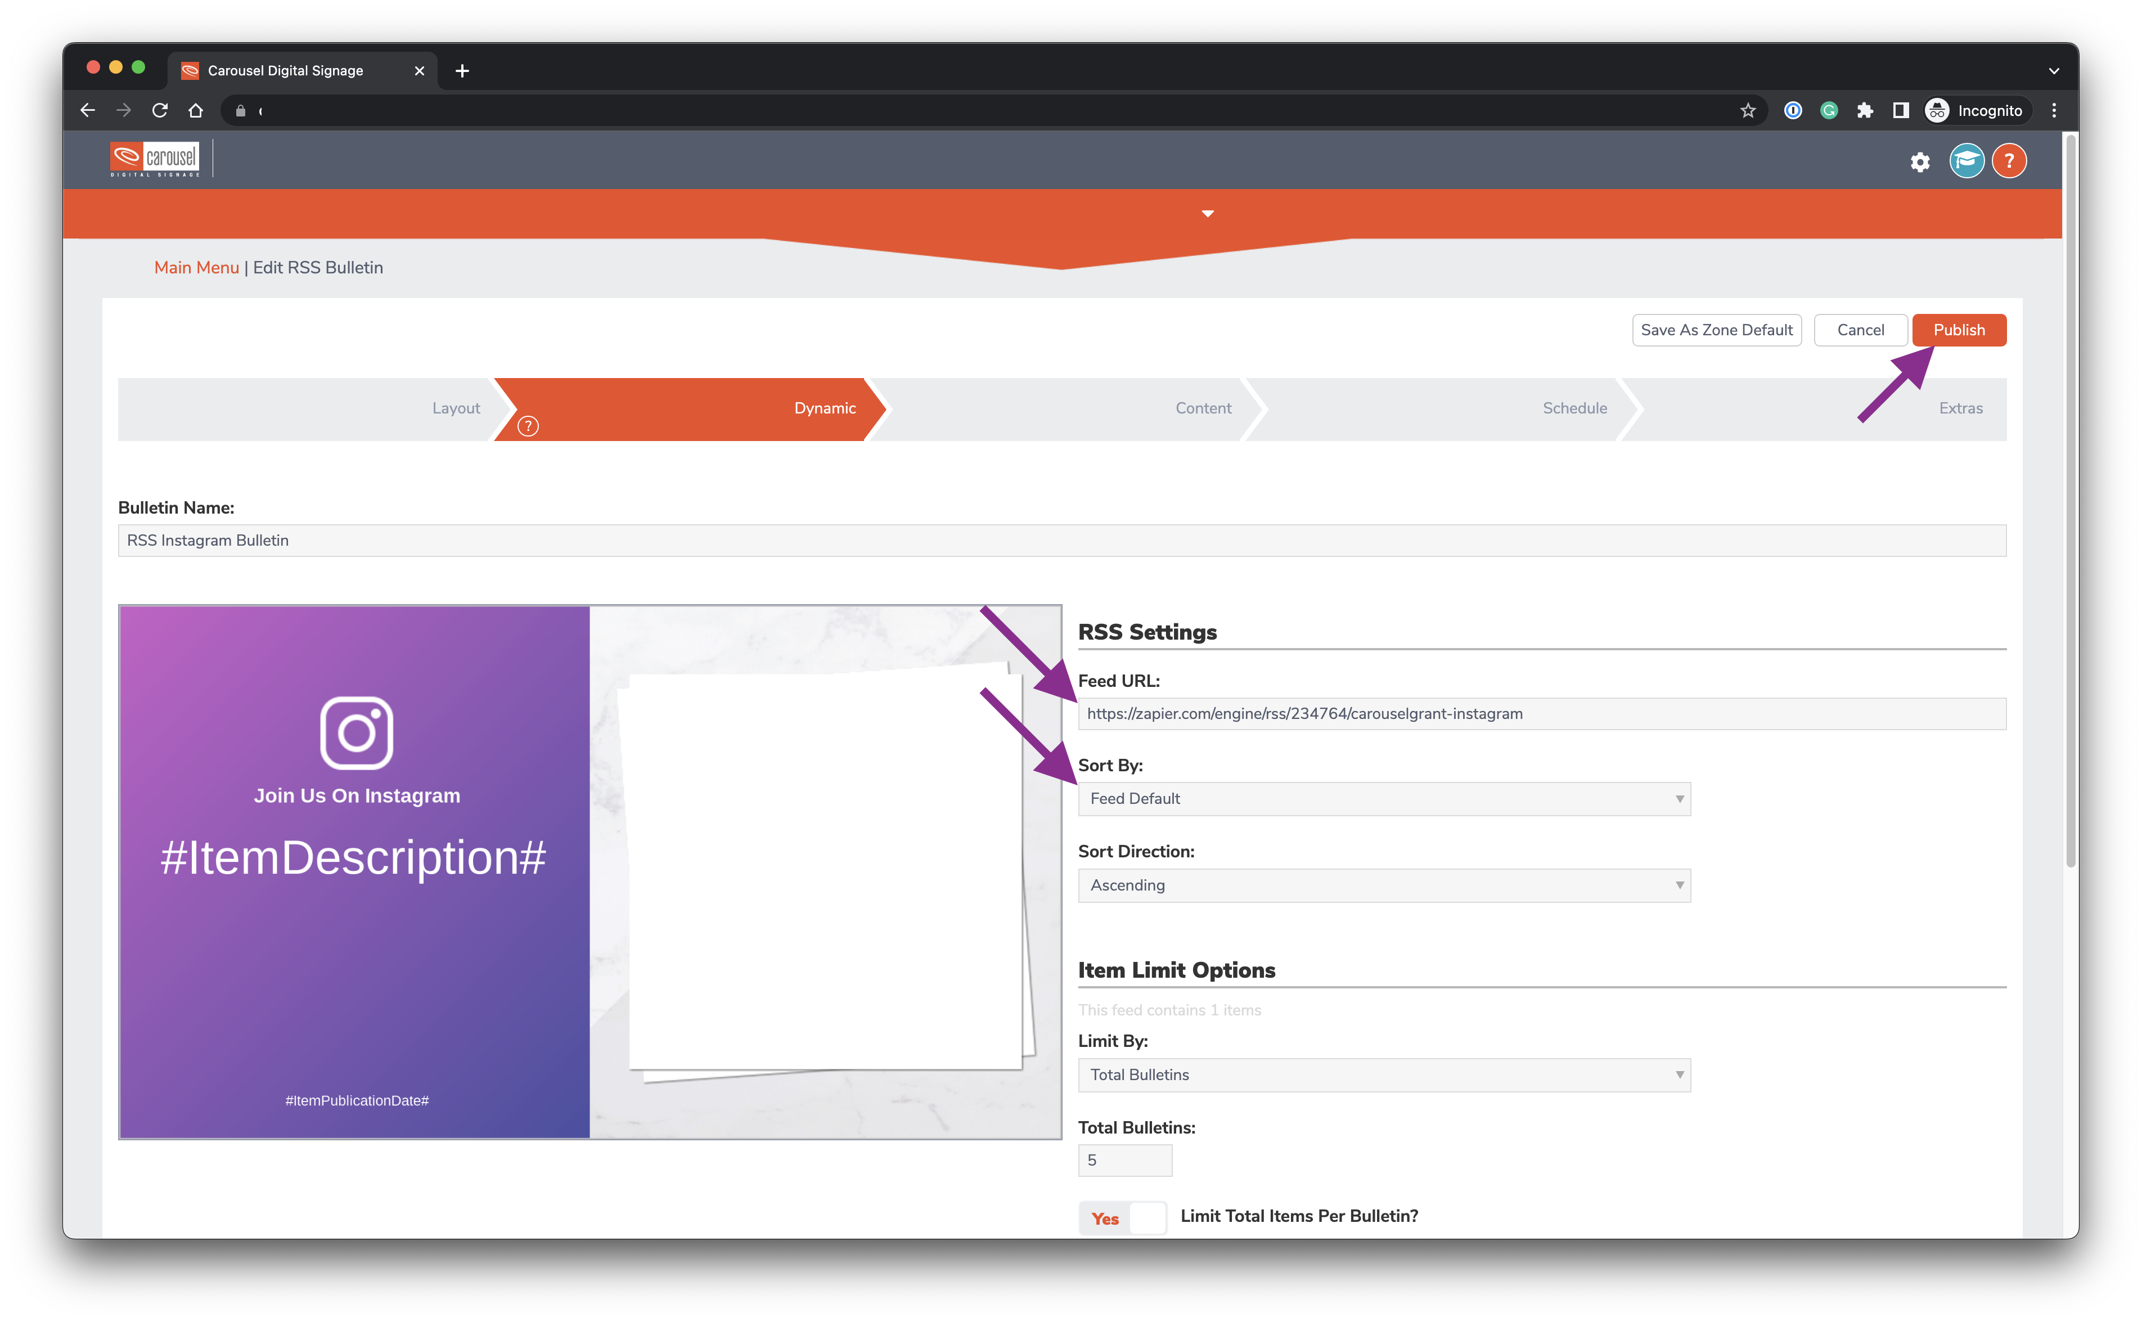Click the #ItemDescription# placeholder text

click(353, 857)
